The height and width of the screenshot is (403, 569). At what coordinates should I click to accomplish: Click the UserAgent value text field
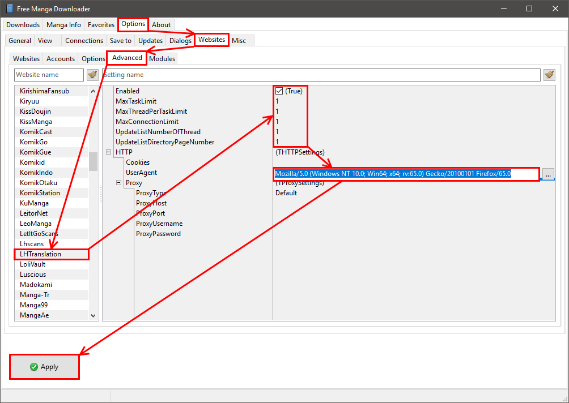click(406, 174)
